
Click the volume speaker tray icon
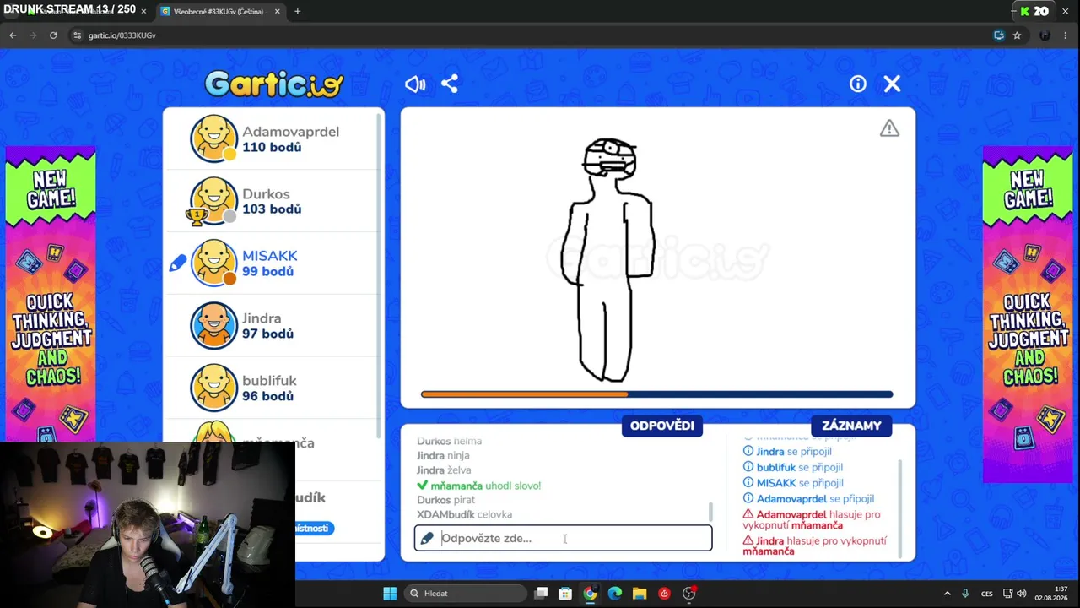pos(1022,593)
